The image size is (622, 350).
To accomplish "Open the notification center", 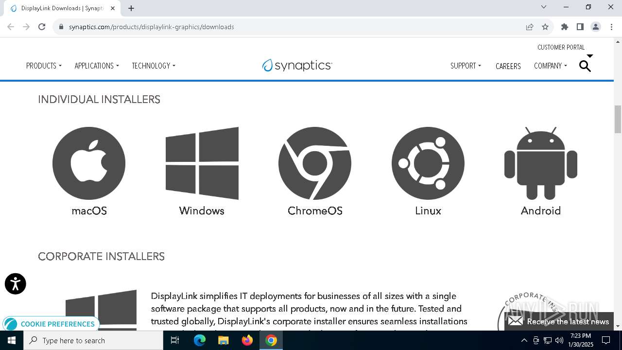I will [606, 340].
